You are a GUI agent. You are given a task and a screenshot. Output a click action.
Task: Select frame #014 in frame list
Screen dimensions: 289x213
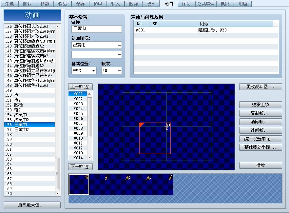tap(78, 158)
